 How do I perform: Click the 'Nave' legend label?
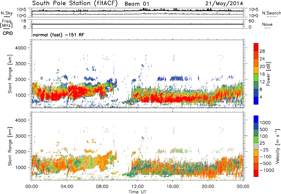(x=267, y=24)
